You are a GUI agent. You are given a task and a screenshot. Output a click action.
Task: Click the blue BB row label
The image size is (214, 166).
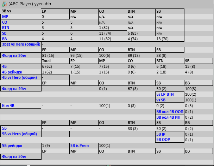coord(4,39)
